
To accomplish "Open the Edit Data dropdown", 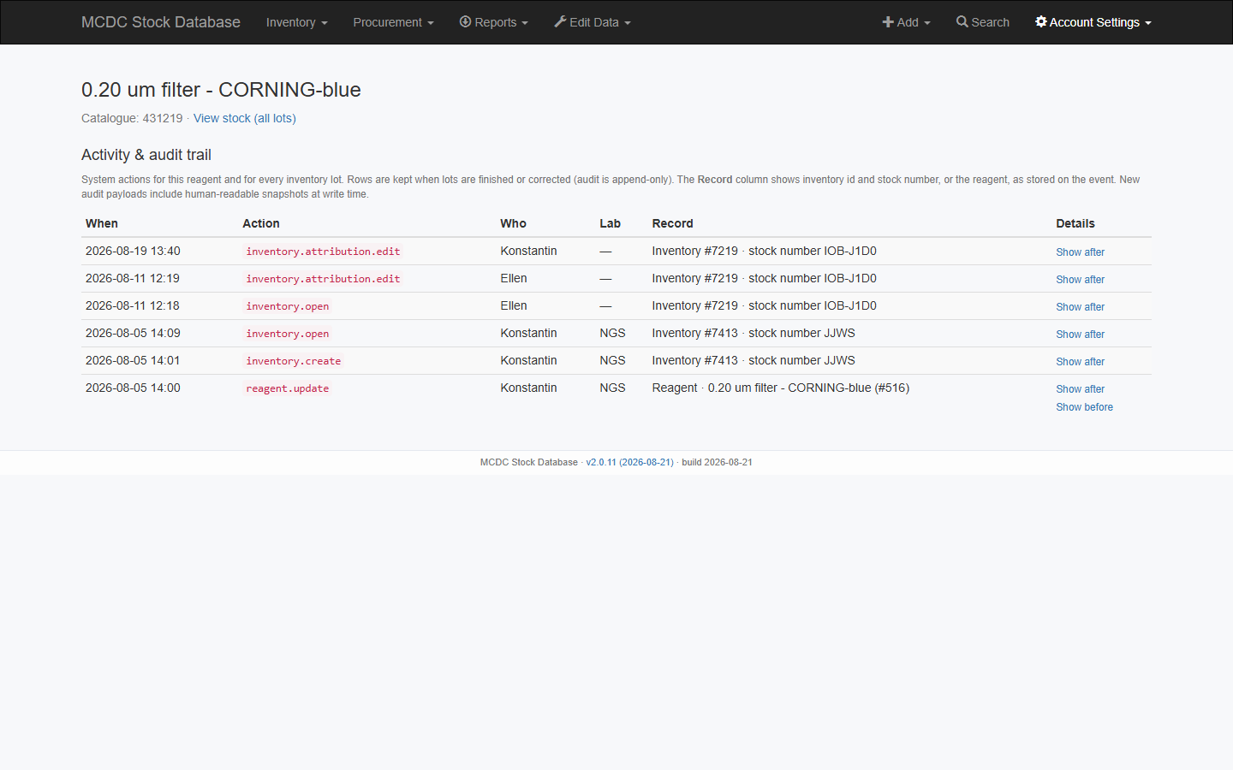I will (x=593, y=22).
